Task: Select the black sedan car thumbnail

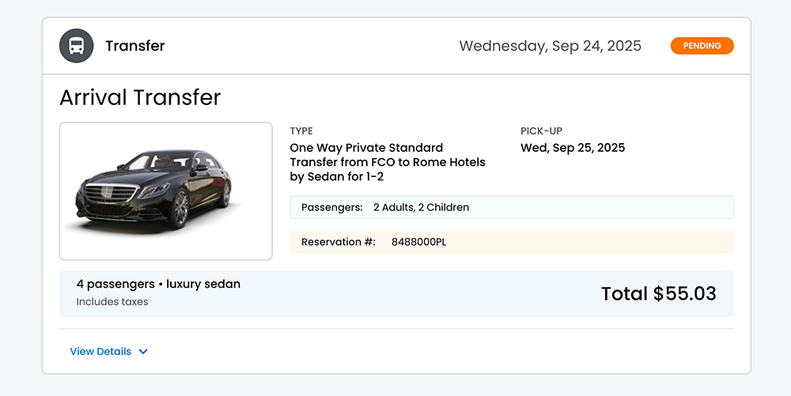Action: click(x=166, y=191)
